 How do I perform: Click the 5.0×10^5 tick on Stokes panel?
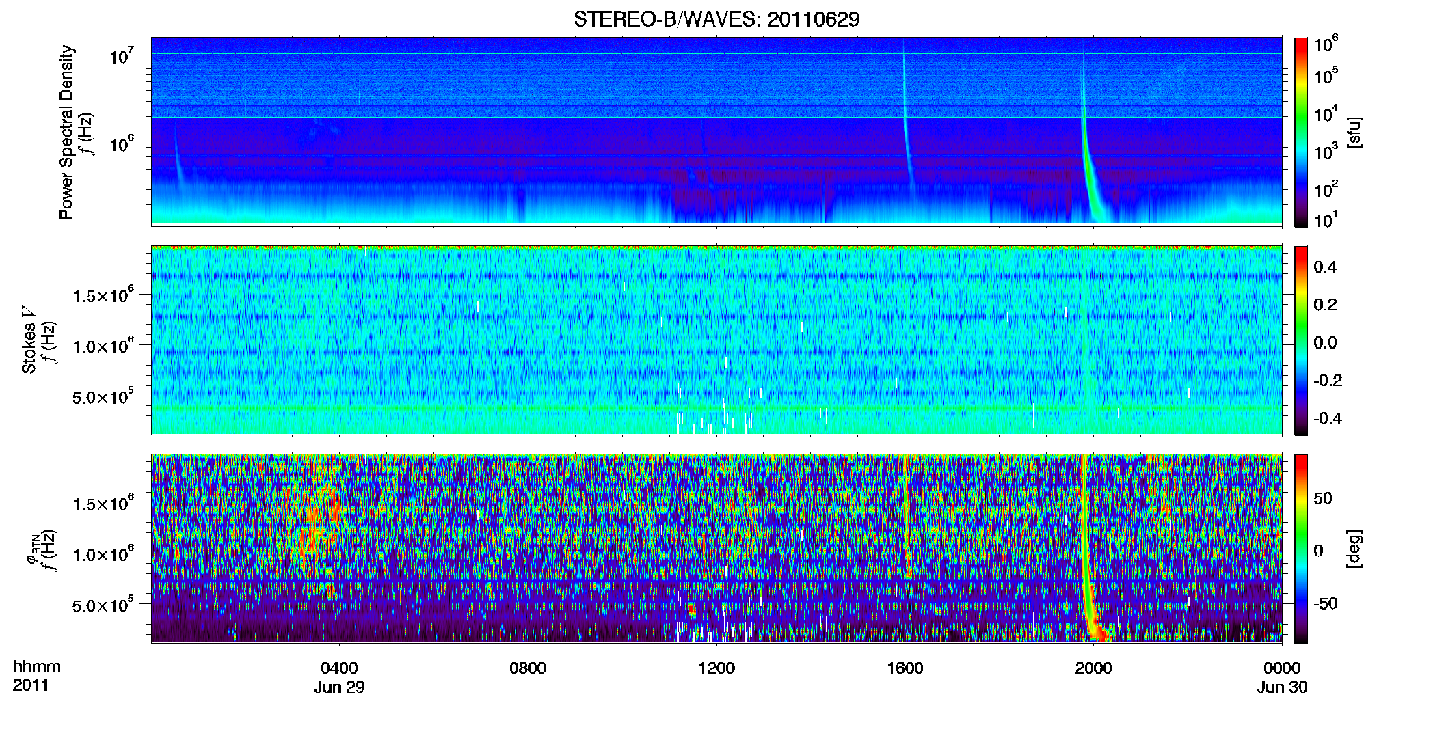103,396
